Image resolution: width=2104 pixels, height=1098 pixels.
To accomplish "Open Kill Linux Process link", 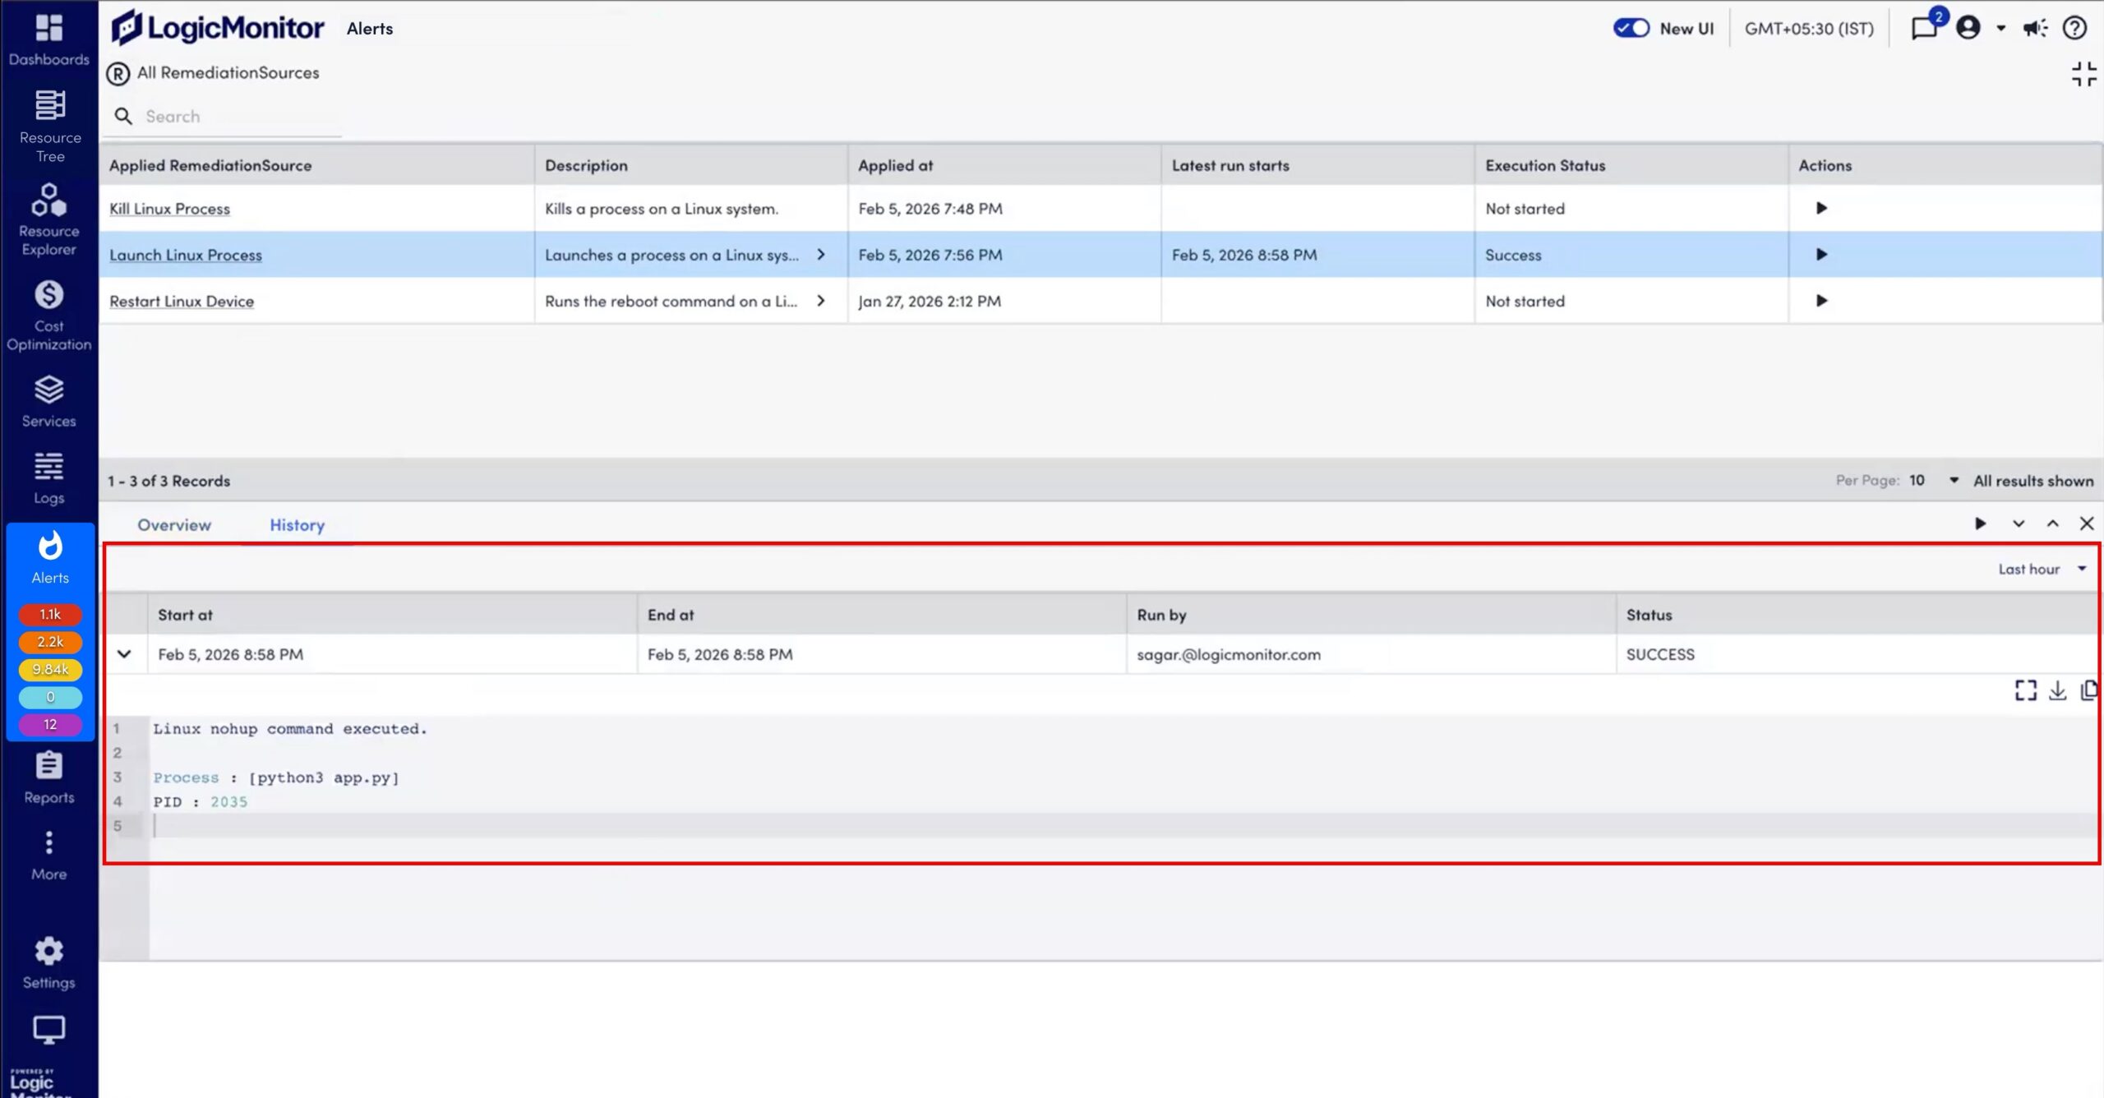I will [169, 209].
